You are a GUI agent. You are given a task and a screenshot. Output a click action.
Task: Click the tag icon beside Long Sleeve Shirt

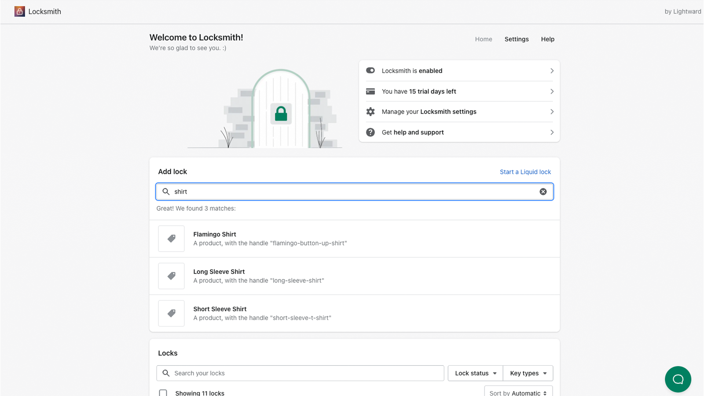171,276
